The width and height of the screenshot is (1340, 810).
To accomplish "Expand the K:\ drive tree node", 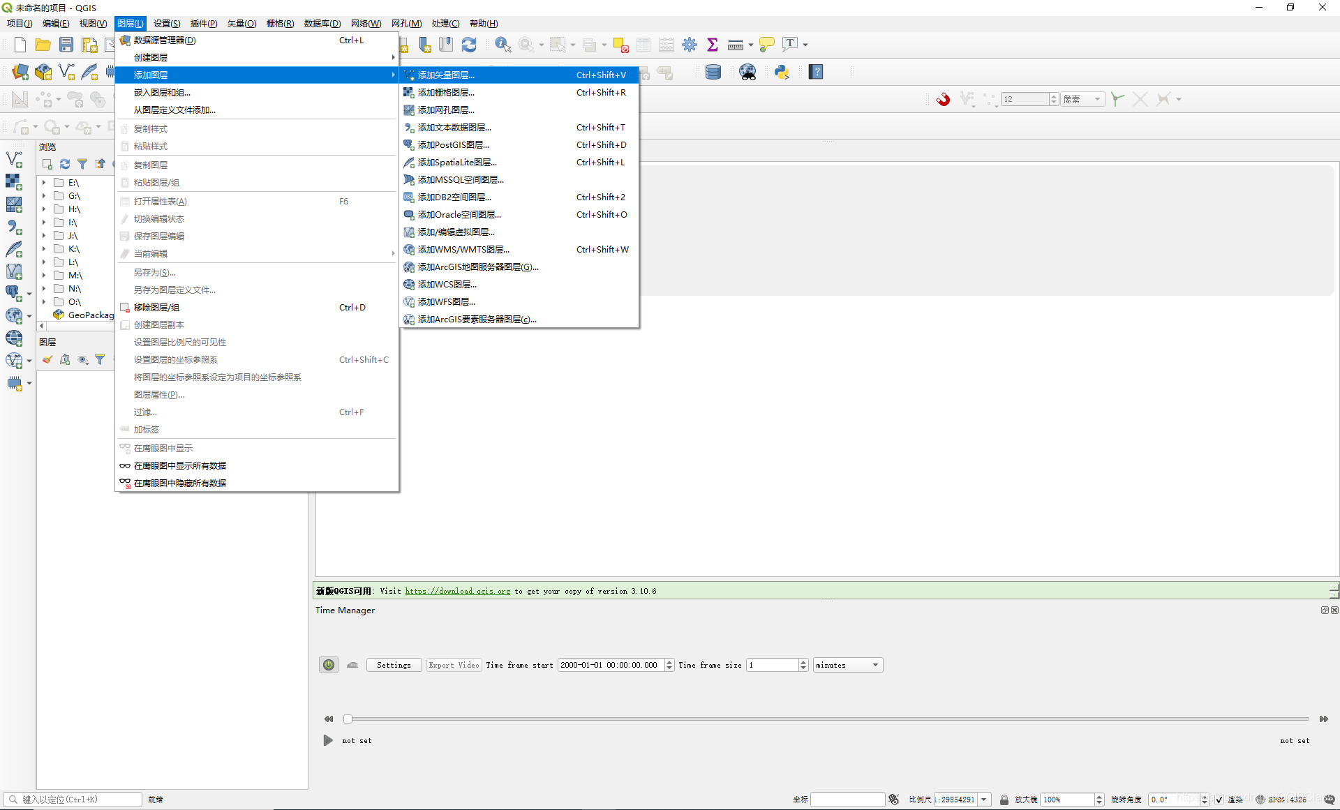I will [44, 249].
